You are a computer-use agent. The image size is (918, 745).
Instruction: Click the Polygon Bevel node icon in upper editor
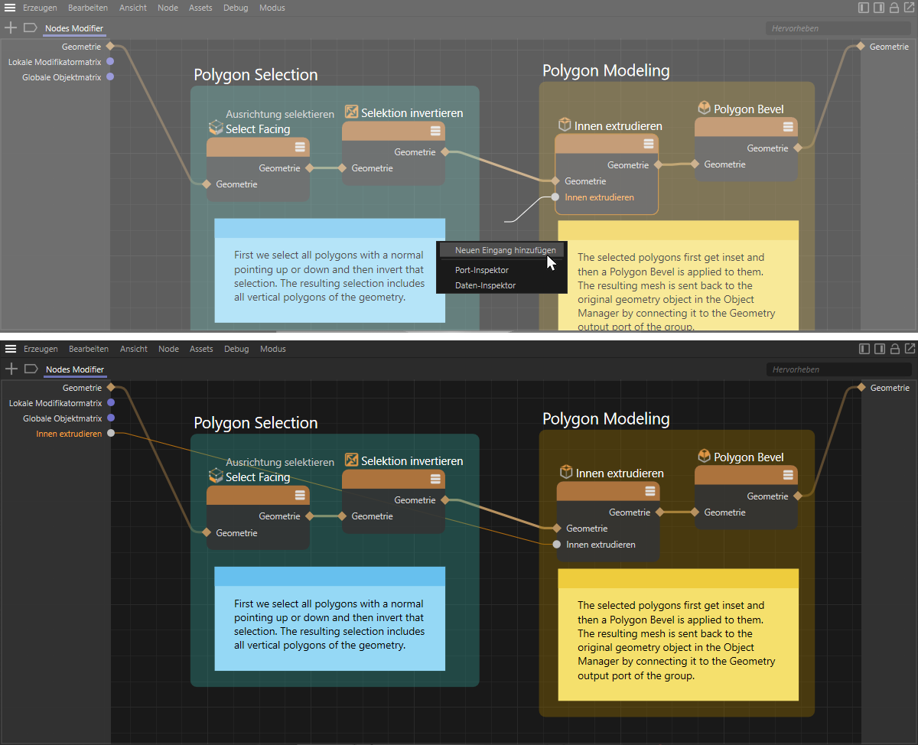(705, 109)
